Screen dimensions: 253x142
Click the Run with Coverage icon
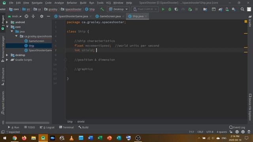176,9
